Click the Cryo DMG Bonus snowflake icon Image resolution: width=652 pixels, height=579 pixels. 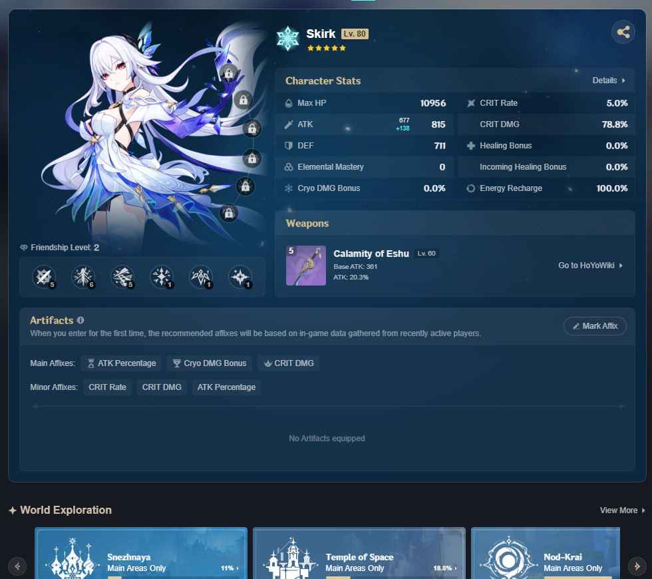pos(289,188)
